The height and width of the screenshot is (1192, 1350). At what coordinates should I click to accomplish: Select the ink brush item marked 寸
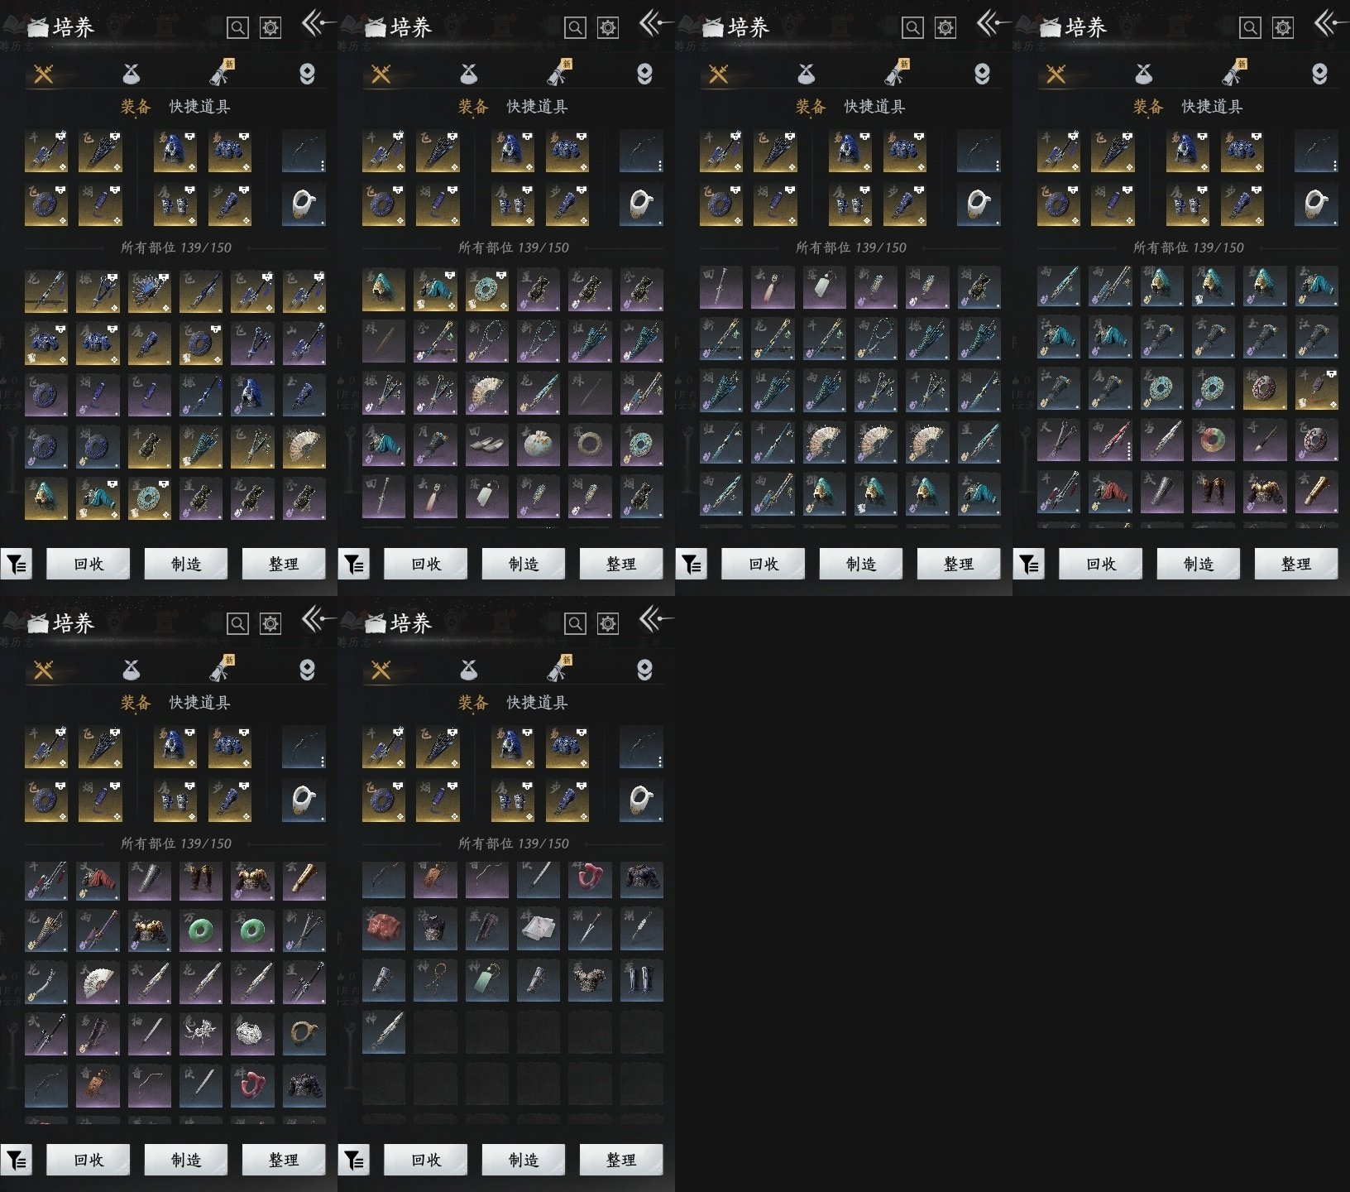1263,440
